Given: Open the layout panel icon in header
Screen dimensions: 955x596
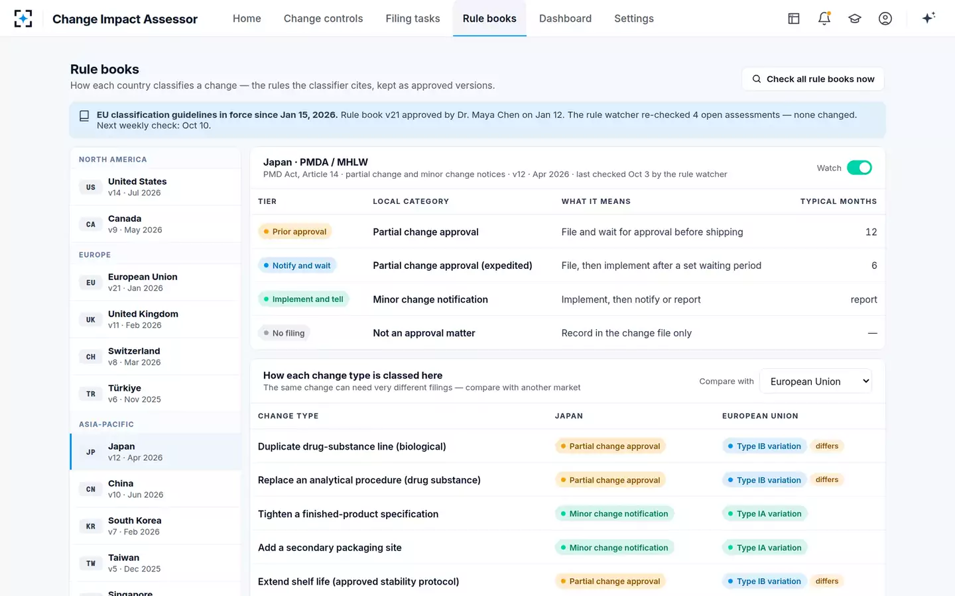Looking at the screenshot, I should pyautogui.click(x=794, y=19).
